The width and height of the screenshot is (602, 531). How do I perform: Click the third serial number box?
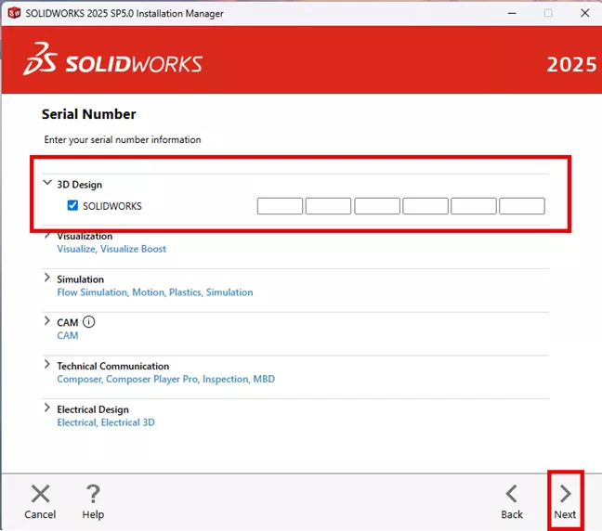(377, 206)
